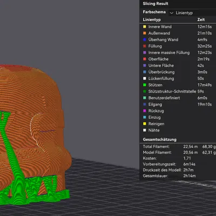This screenshot has width=216, height=216.
Task: Click the Kosten value 1,71
Action: [x=187, y=158]
